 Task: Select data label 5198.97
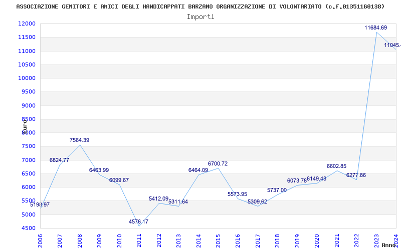(x=40, y=204)
